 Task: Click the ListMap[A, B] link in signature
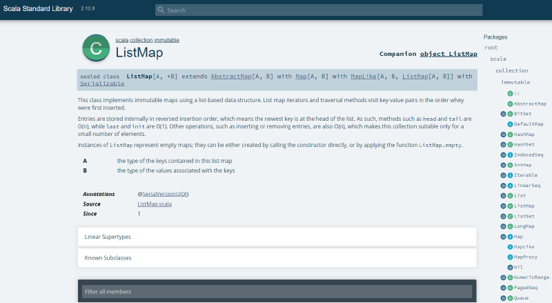coord(415,76)
